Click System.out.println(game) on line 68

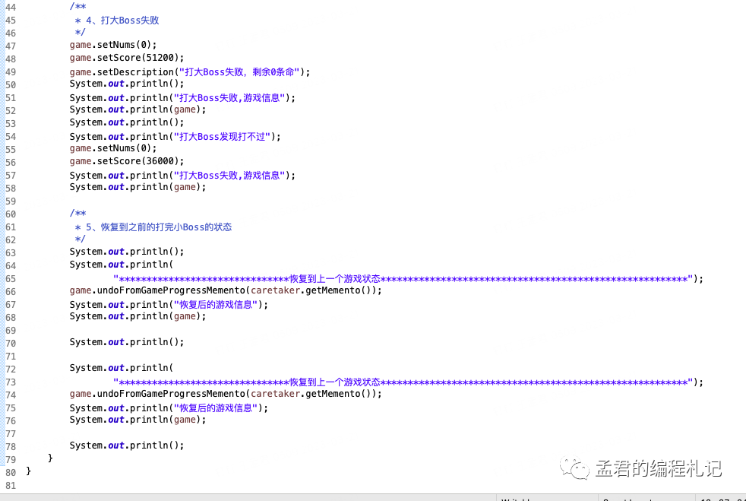[138, 316]
